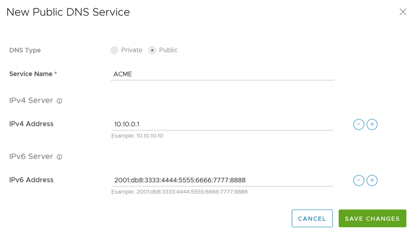Click Save Changes button
This screenshot has width=412, height=233.
pos(372,219)
